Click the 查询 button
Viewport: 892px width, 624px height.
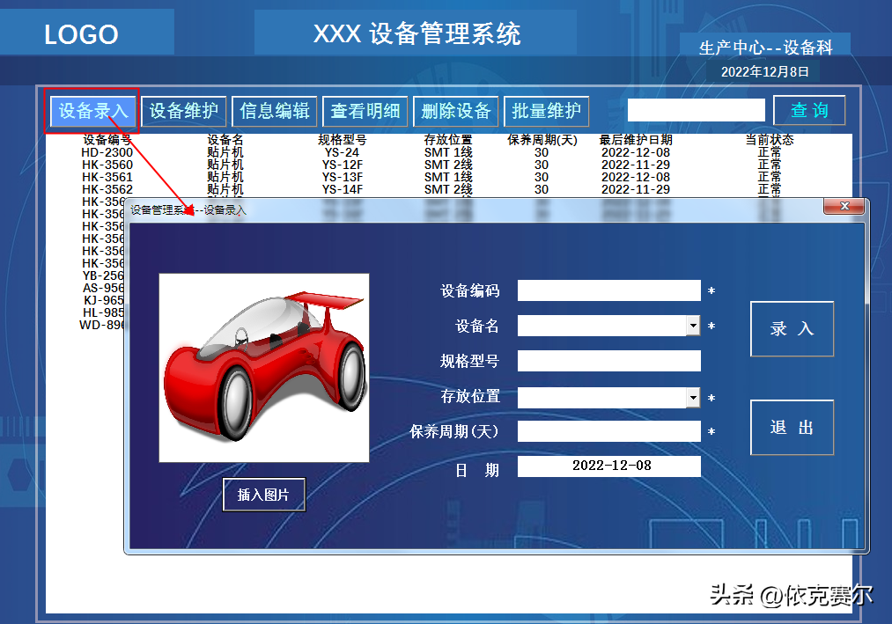809,110
